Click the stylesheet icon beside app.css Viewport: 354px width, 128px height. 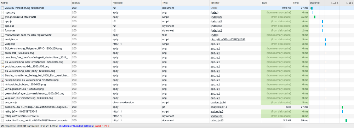tap(2, 26)
